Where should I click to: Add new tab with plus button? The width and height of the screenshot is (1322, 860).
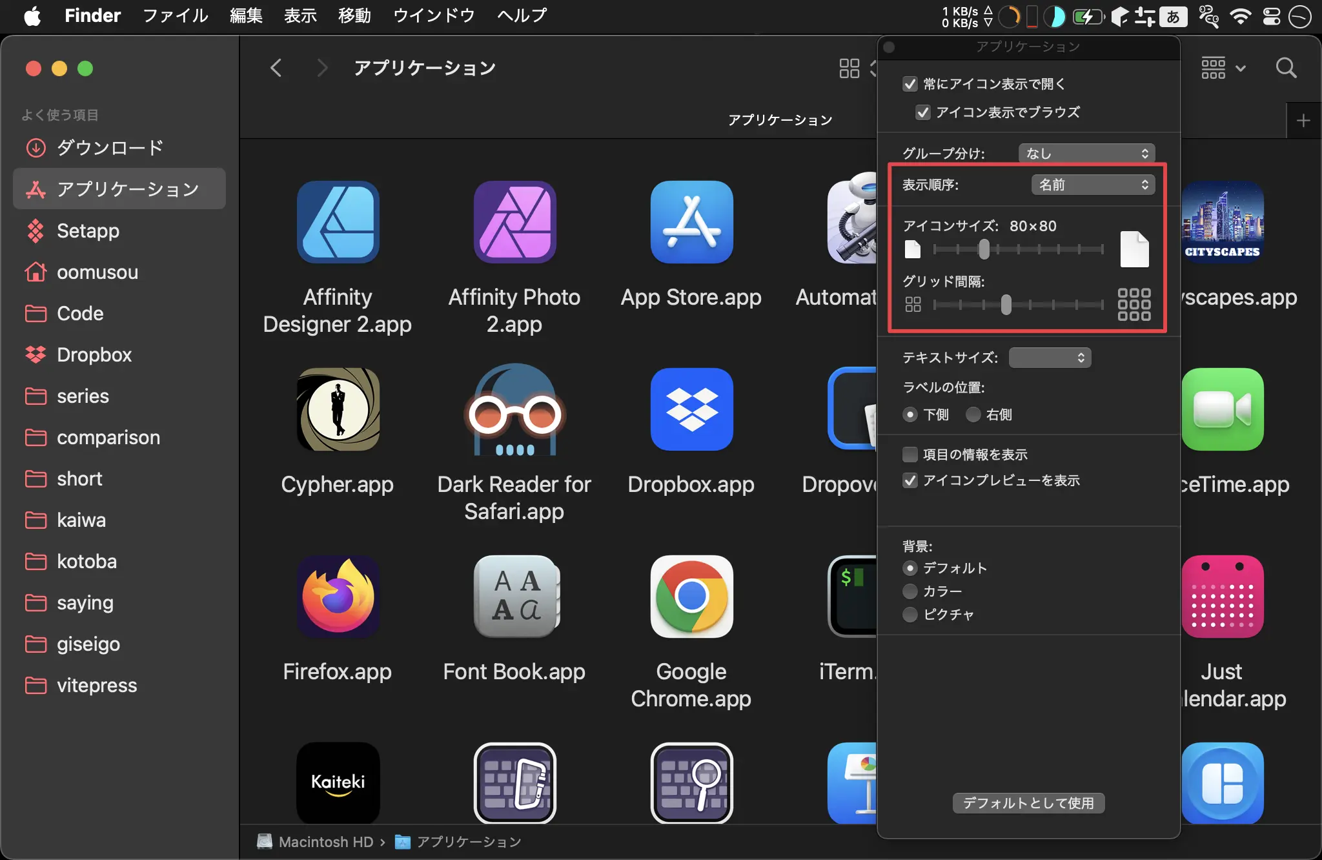point(1303,121)
